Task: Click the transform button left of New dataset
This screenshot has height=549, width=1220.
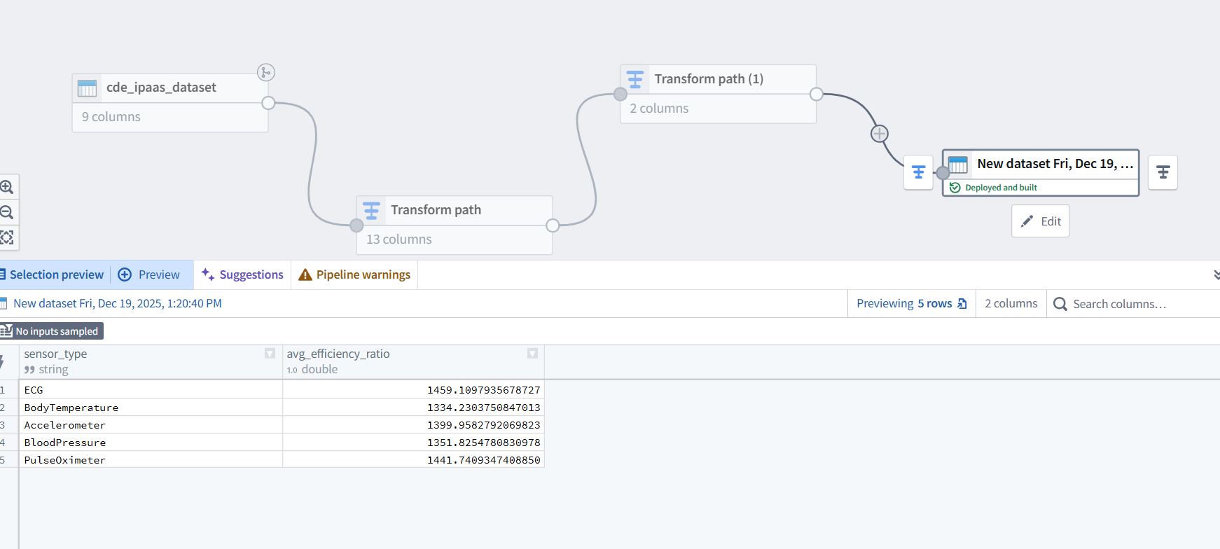Action: pos(918,172)
